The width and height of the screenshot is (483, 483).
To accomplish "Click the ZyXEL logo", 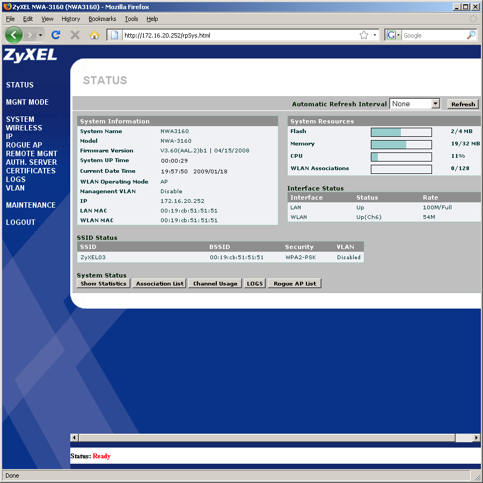I will pyautogui.click(x=30, y=55).
